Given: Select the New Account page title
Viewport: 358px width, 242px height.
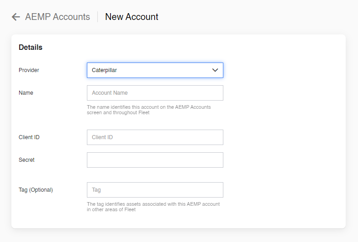Looking at the screenshot, I should [132, 17].
